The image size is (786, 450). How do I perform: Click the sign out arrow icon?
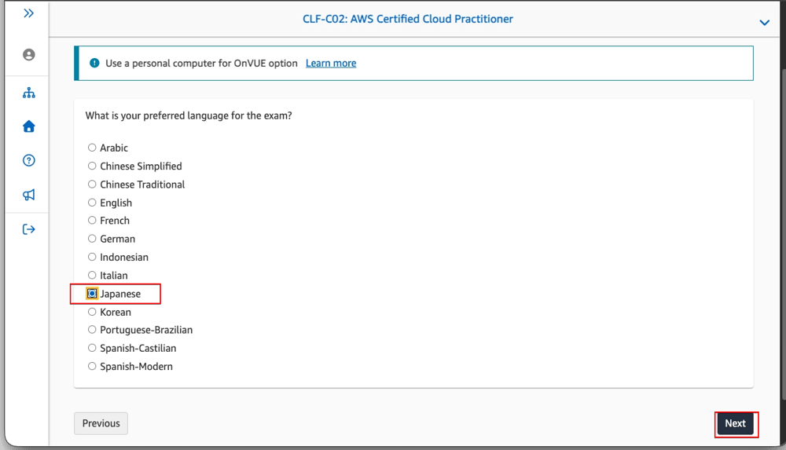28,229
